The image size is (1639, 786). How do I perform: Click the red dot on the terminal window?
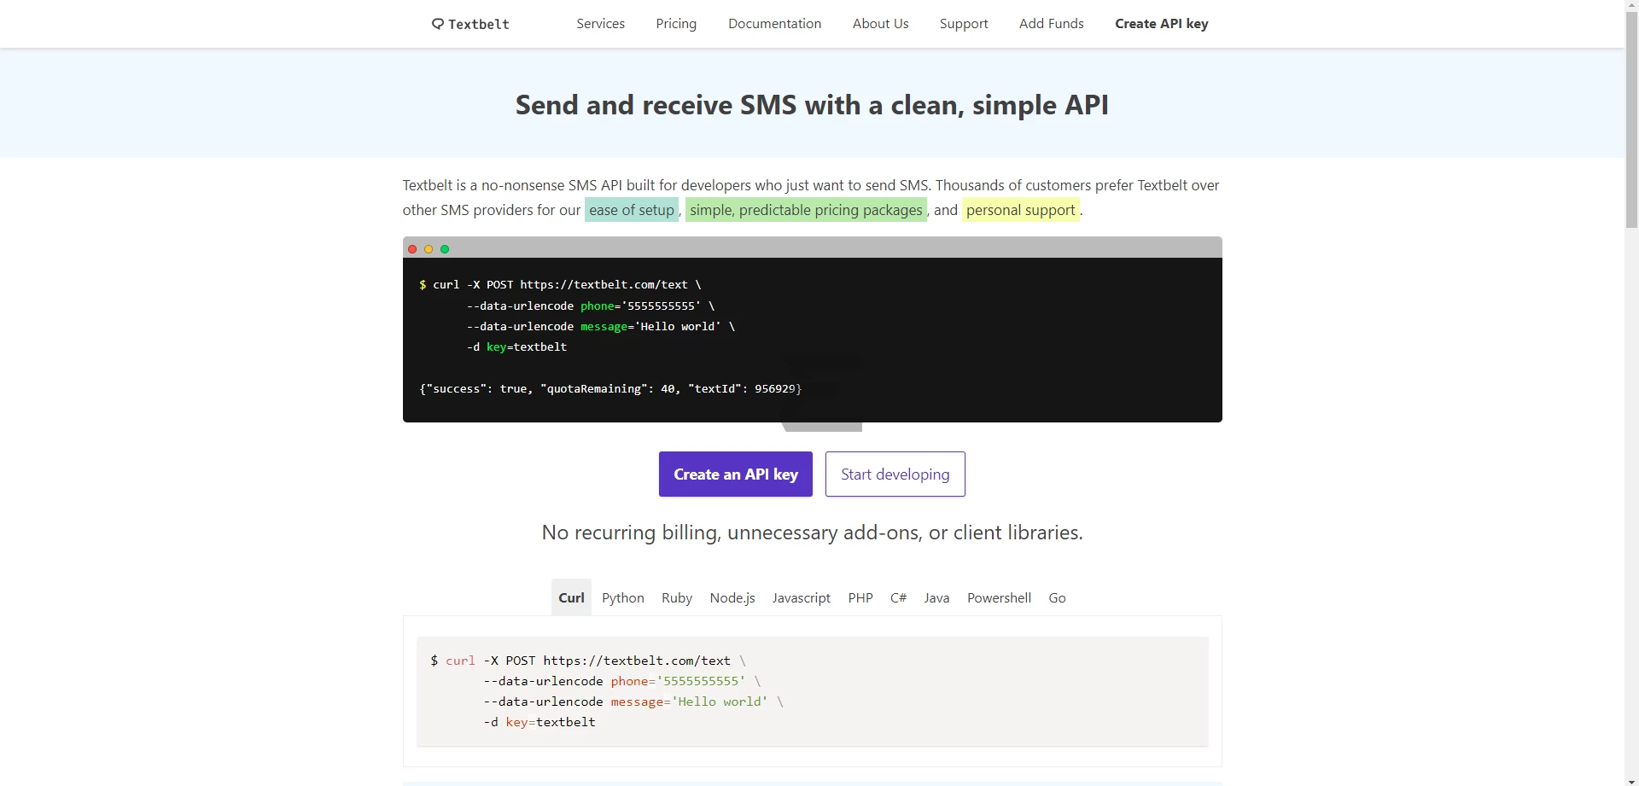point(412,249)
